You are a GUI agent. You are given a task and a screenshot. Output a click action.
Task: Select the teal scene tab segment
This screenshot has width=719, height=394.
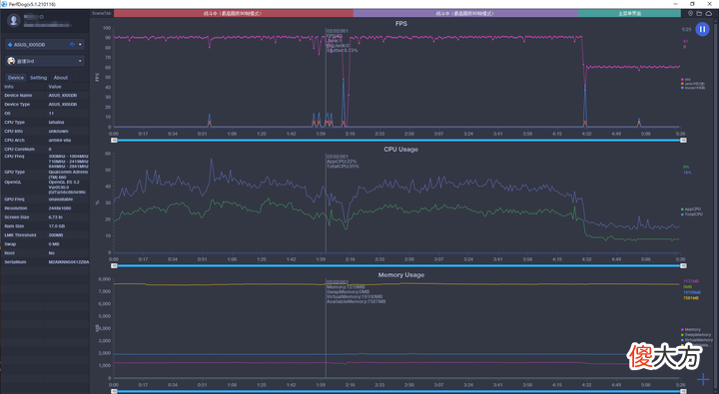(629, 13)
